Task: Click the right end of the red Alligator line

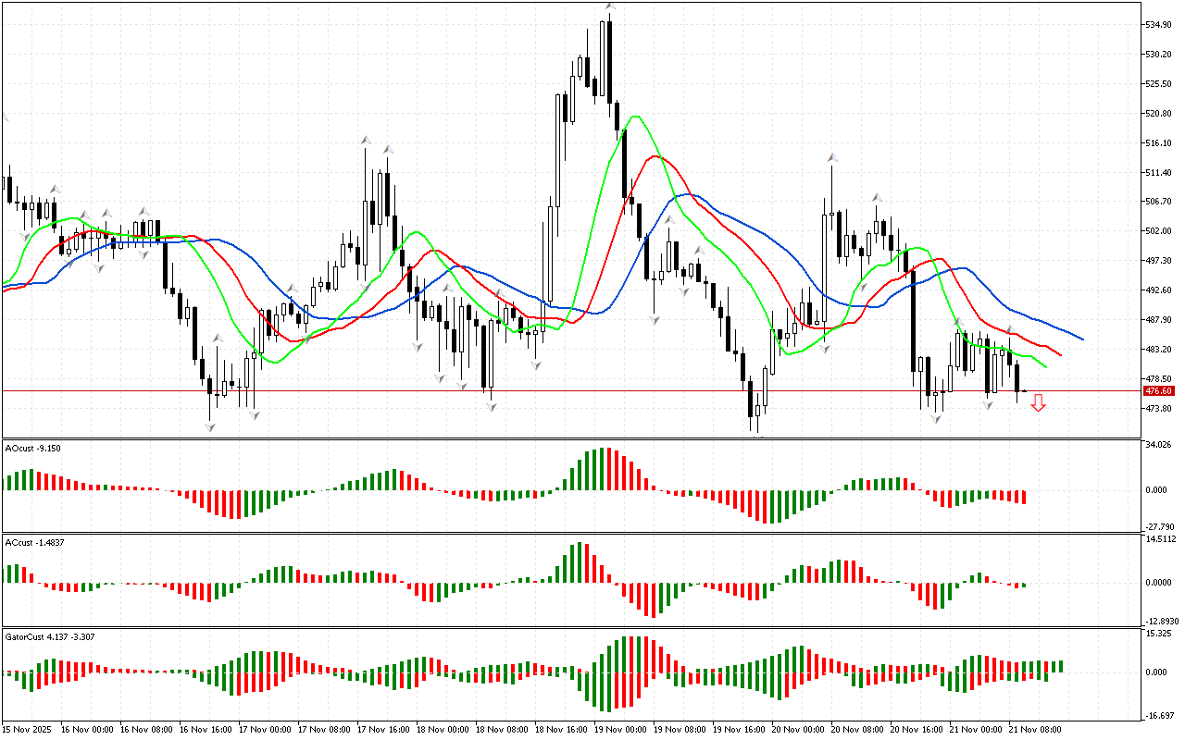Action: pyautogui.click(x=1060, y=355)
